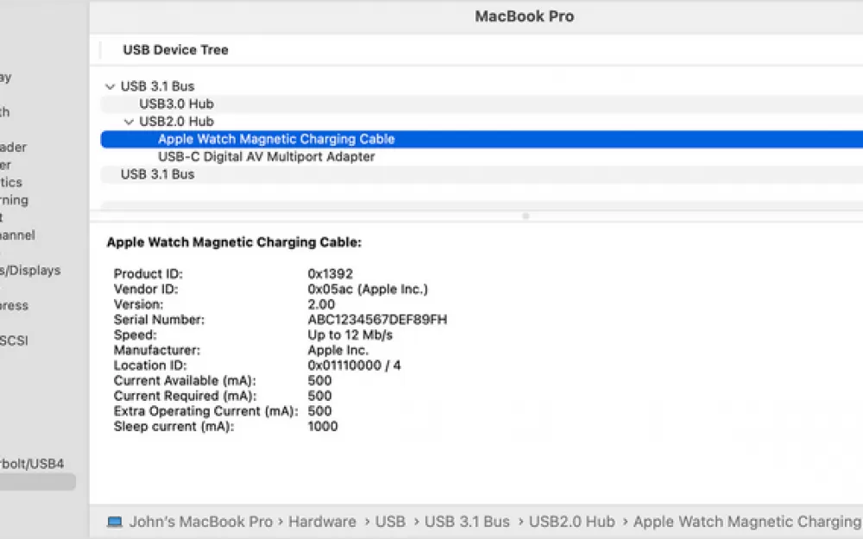Select the sidebar item ending in 's/Displays'
Viewport: 863px width, 539px height.
coord(30,270)
